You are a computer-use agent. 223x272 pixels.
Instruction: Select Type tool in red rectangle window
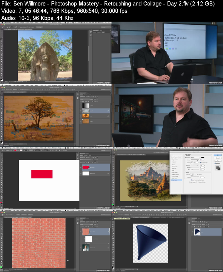tap(2, 190)
